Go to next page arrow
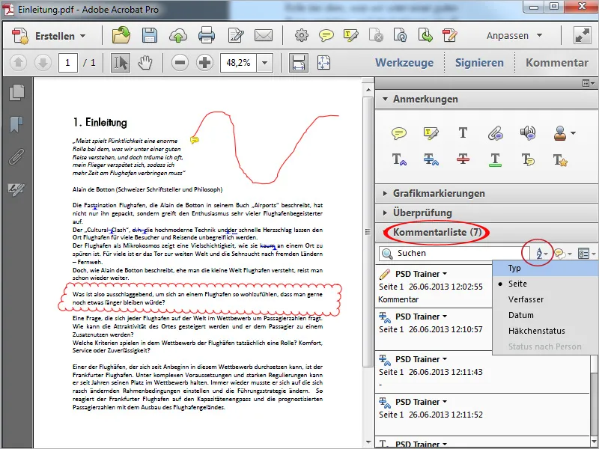 click(x=43, y=63)
